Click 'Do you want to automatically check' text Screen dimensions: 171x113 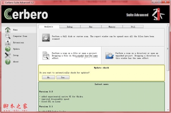click(x=64, y=73)
